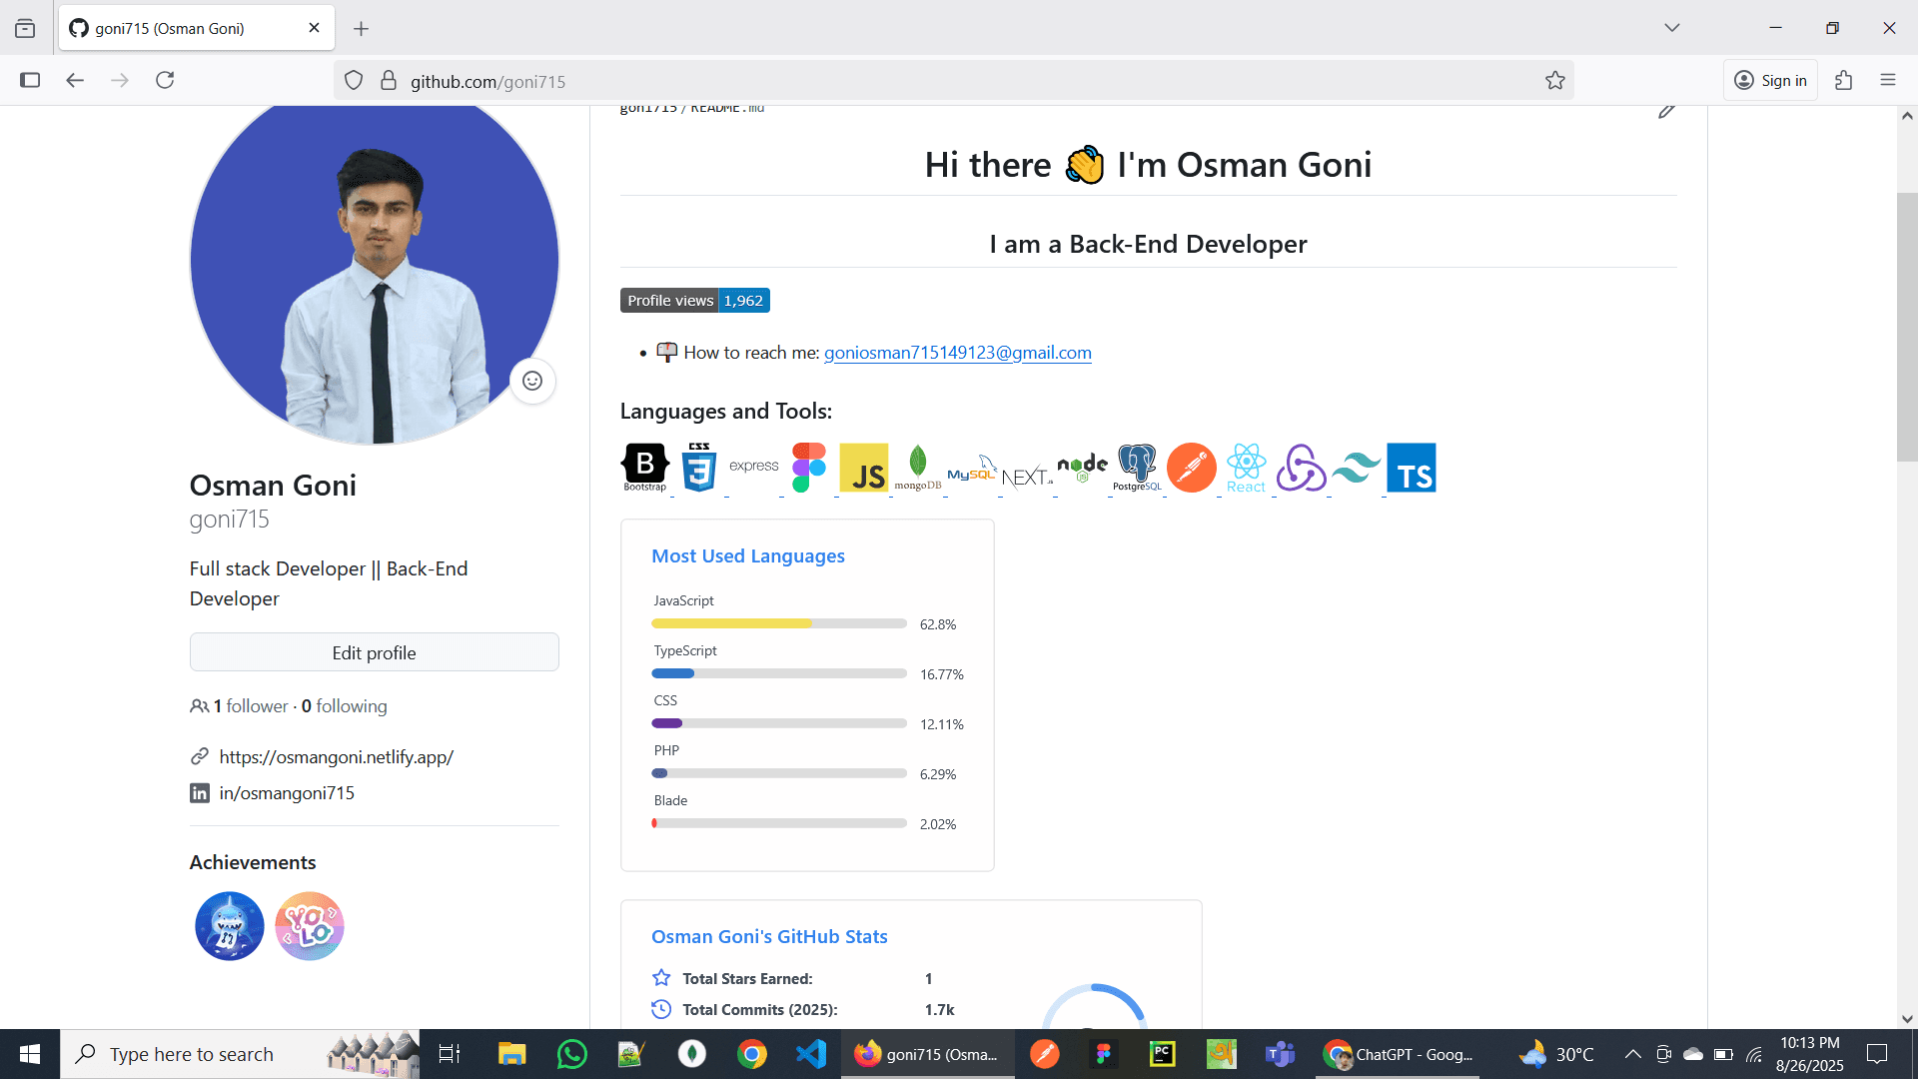Reload the current page
Viewport: 1918px width, 1079px height.
[x=165, y=81]
